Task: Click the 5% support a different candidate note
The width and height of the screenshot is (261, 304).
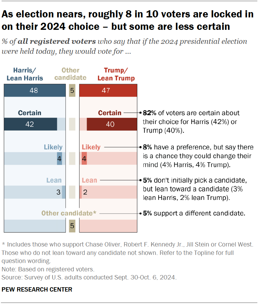Action: 194,214
